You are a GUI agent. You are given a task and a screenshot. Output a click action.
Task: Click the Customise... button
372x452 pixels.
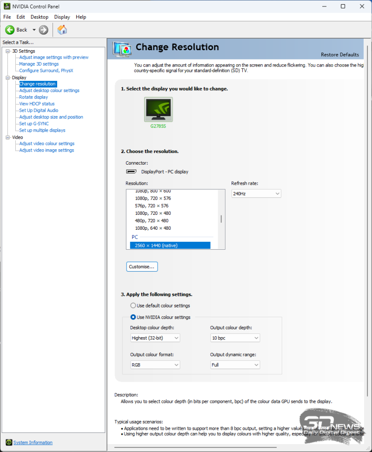coord(142,266)
